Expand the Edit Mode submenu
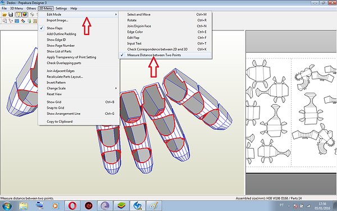The width and height of the screenshot is (337, 211). (79, 15)
